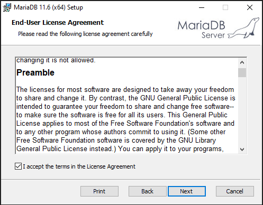
Task: Minimize the MariaDB Setup window
Action: click(x=202, y=7)
